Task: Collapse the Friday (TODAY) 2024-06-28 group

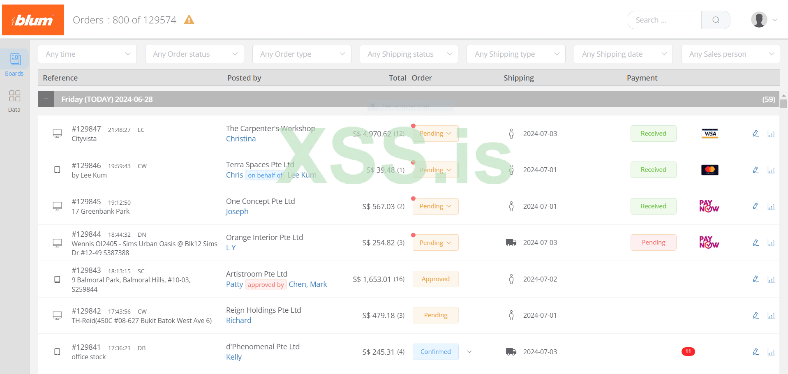Action: [46, 99]
